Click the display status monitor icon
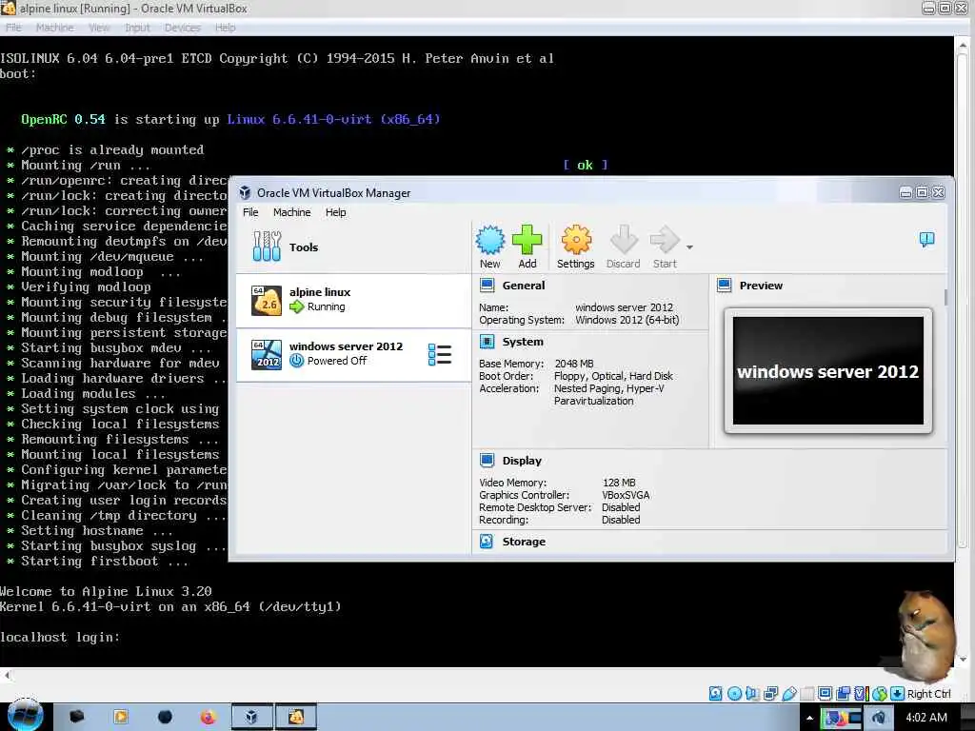The width and height of the screenshot is (975, 731). click(826, 694)
